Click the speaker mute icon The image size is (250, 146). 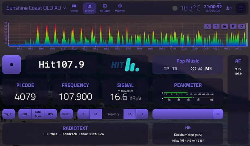(x=218, y=114)
